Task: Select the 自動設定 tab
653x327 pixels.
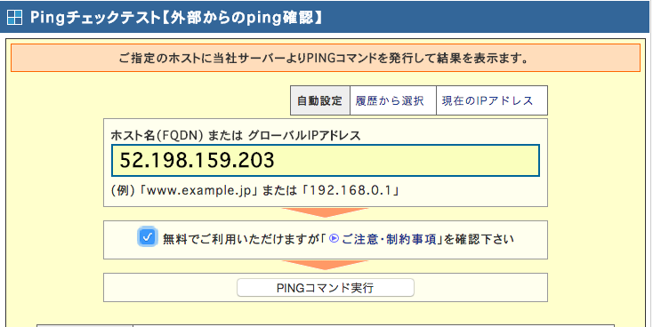Action: click(320, 100)
